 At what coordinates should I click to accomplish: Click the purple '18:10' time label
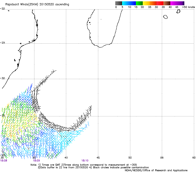(85, 161)
